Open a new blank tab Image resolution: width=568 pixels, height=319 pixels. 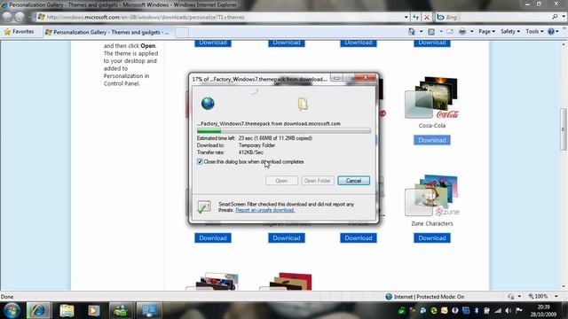182,32
